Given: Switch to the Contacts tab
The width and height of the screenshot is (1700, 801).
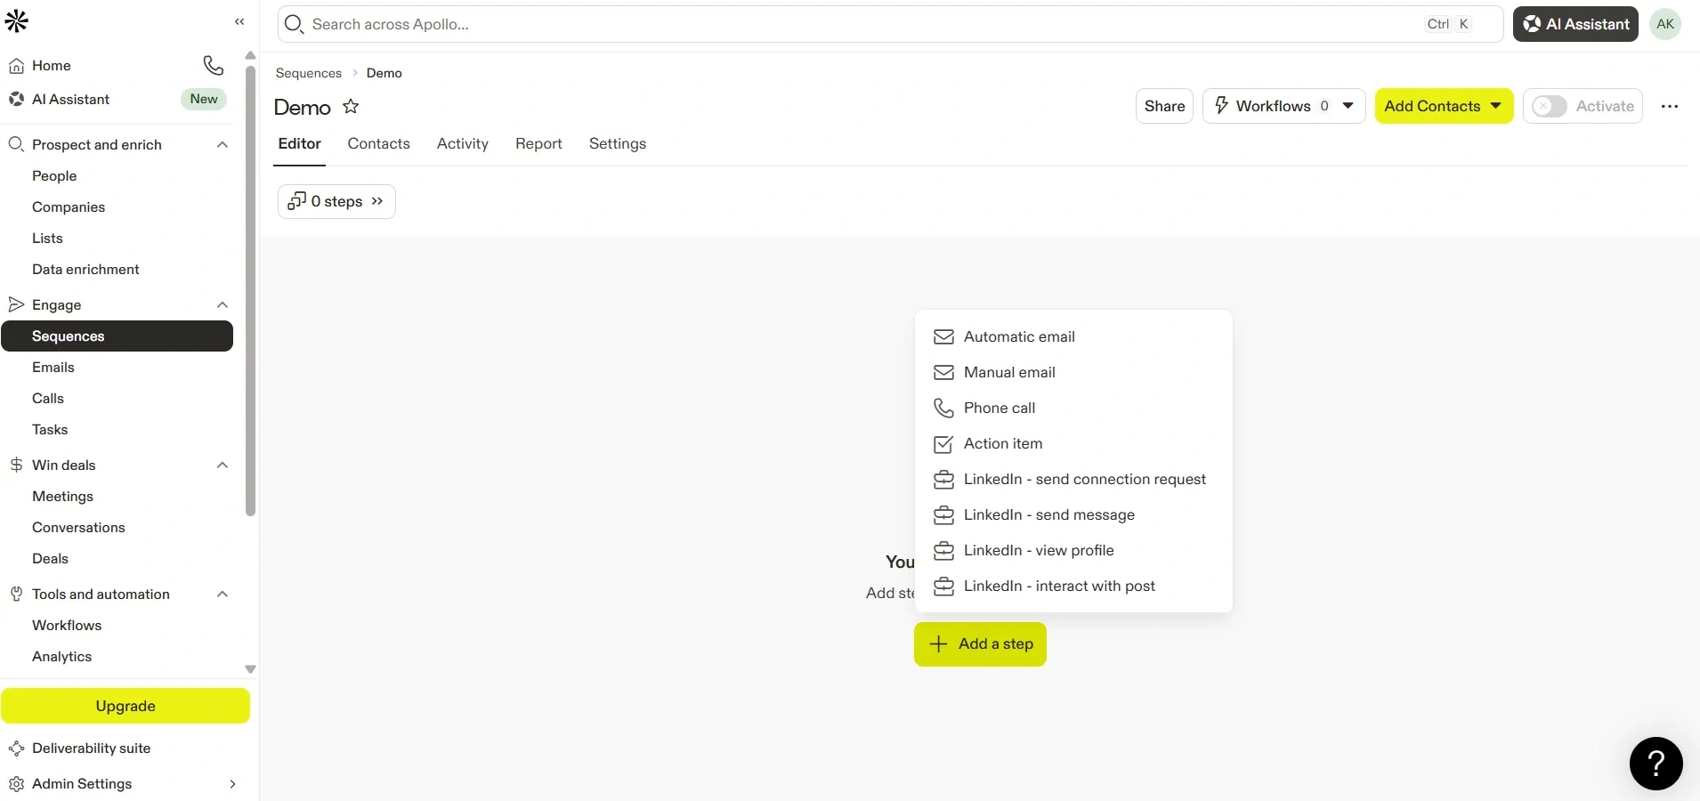Looking at the screenshot, I should (378, 144).
